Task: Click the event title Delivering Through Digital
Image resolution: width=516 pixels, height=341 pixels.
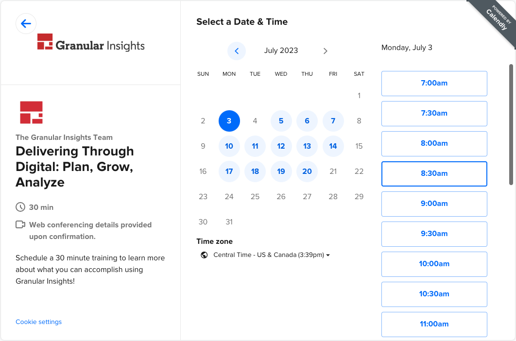Action: coord(75,167)
